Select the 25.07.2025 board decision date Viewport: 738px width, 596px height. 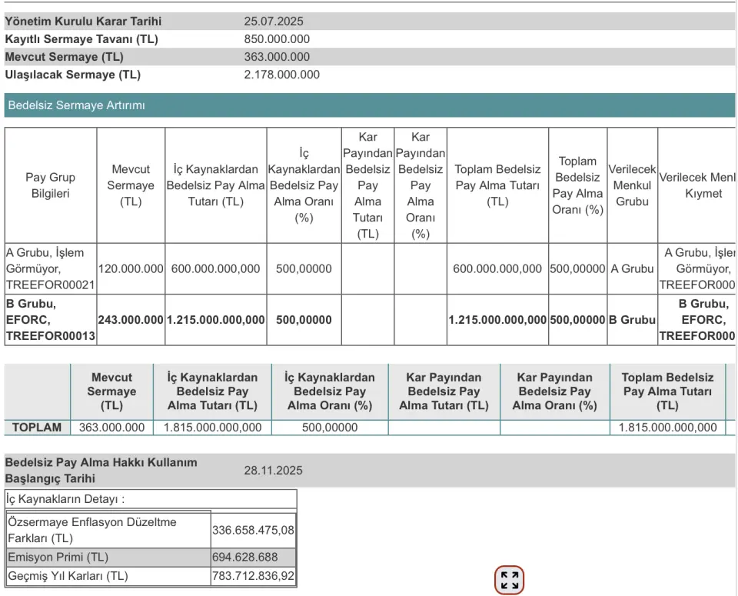273,22
